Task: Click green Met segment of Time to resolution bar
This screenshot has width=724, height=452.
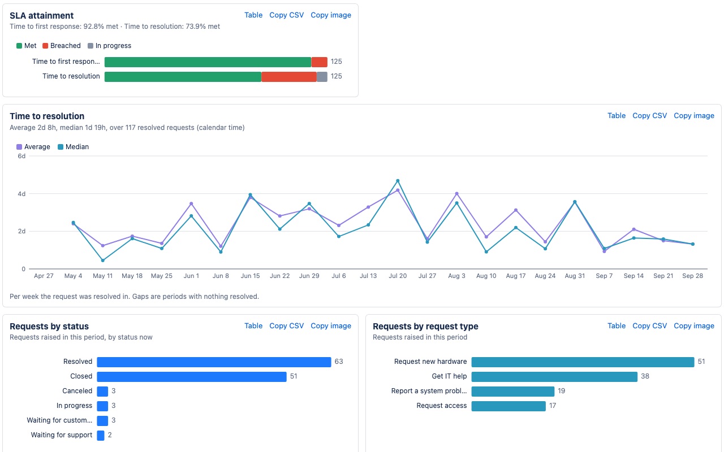Action: click(x=183, y=77)
